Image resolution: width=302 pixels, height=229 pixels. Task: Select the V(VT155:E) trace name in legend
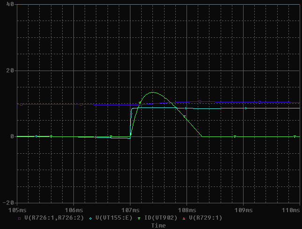[x=114, y=218]
